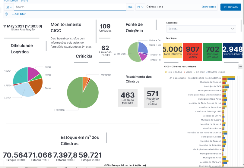Click the Município de Atalaia do Norte label

pos(207,149)
